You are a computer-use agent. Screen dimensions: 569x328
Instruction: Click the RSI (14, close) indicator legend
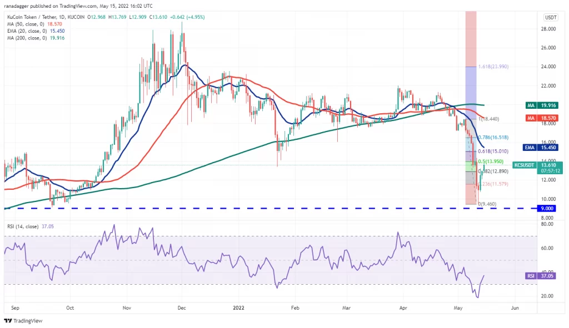31,226
